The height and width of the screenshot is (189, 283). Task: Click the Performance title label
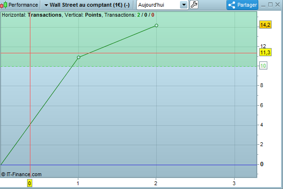click(23, 5)
